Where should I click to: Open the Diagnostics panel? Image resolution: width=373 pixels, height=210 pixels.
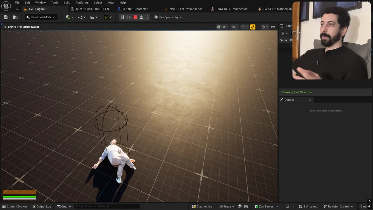(202, 206)
